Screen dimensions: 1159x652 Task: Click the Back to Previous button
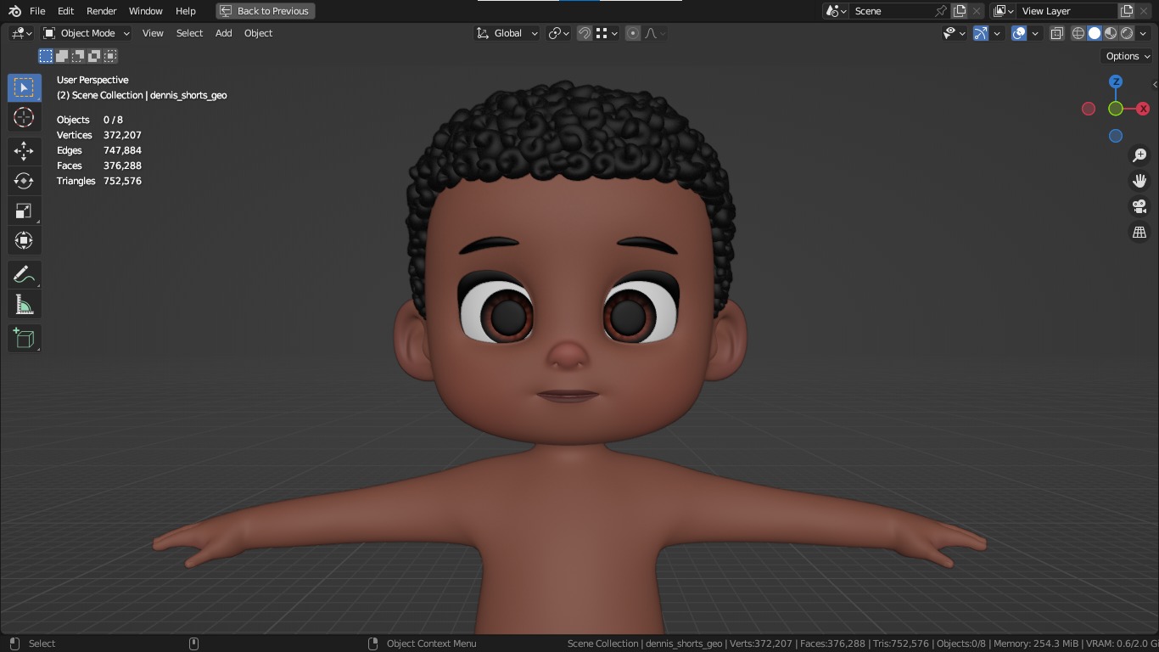266,11
